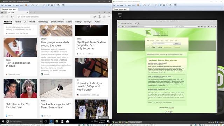The width and height of the screenshot is (224, 126).
Task: Open Mail app from Windows taskbar
Action: pyautogui.click(x=68, y=121)
